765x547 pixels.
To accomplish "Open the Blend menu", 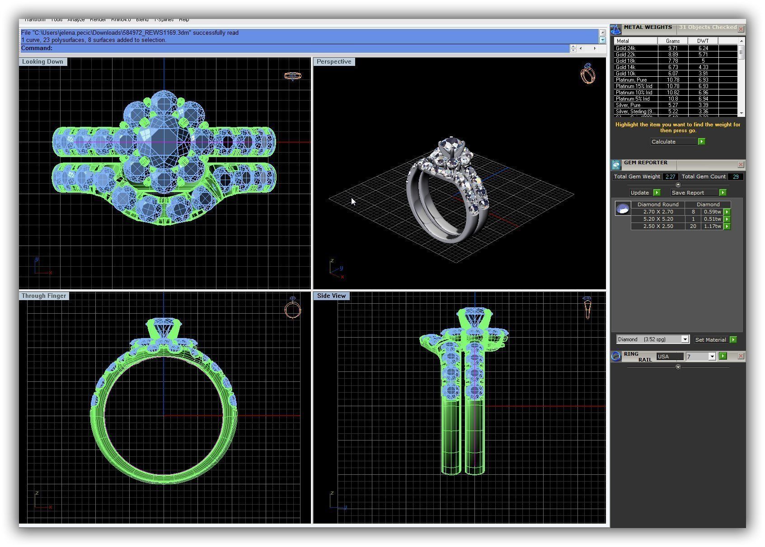I will 142,20.
